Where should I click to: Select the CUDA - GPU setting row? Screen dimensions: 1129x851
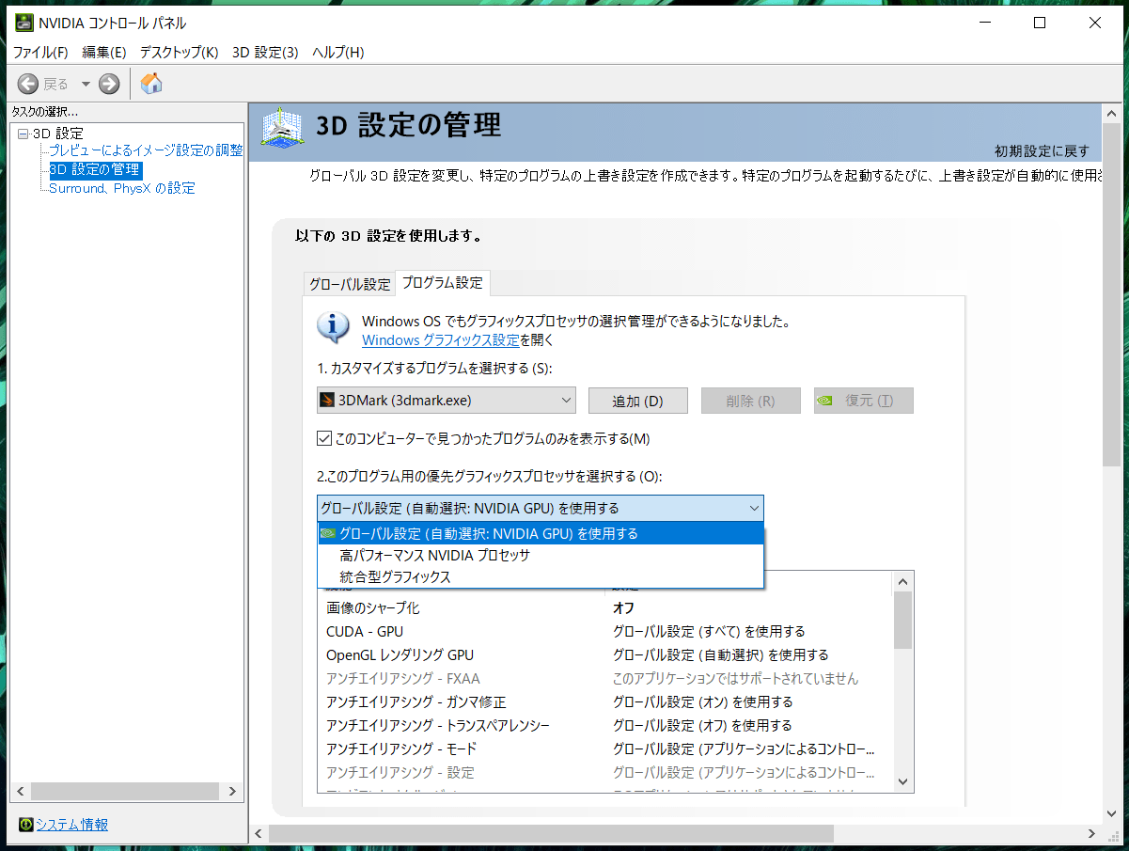606,631
